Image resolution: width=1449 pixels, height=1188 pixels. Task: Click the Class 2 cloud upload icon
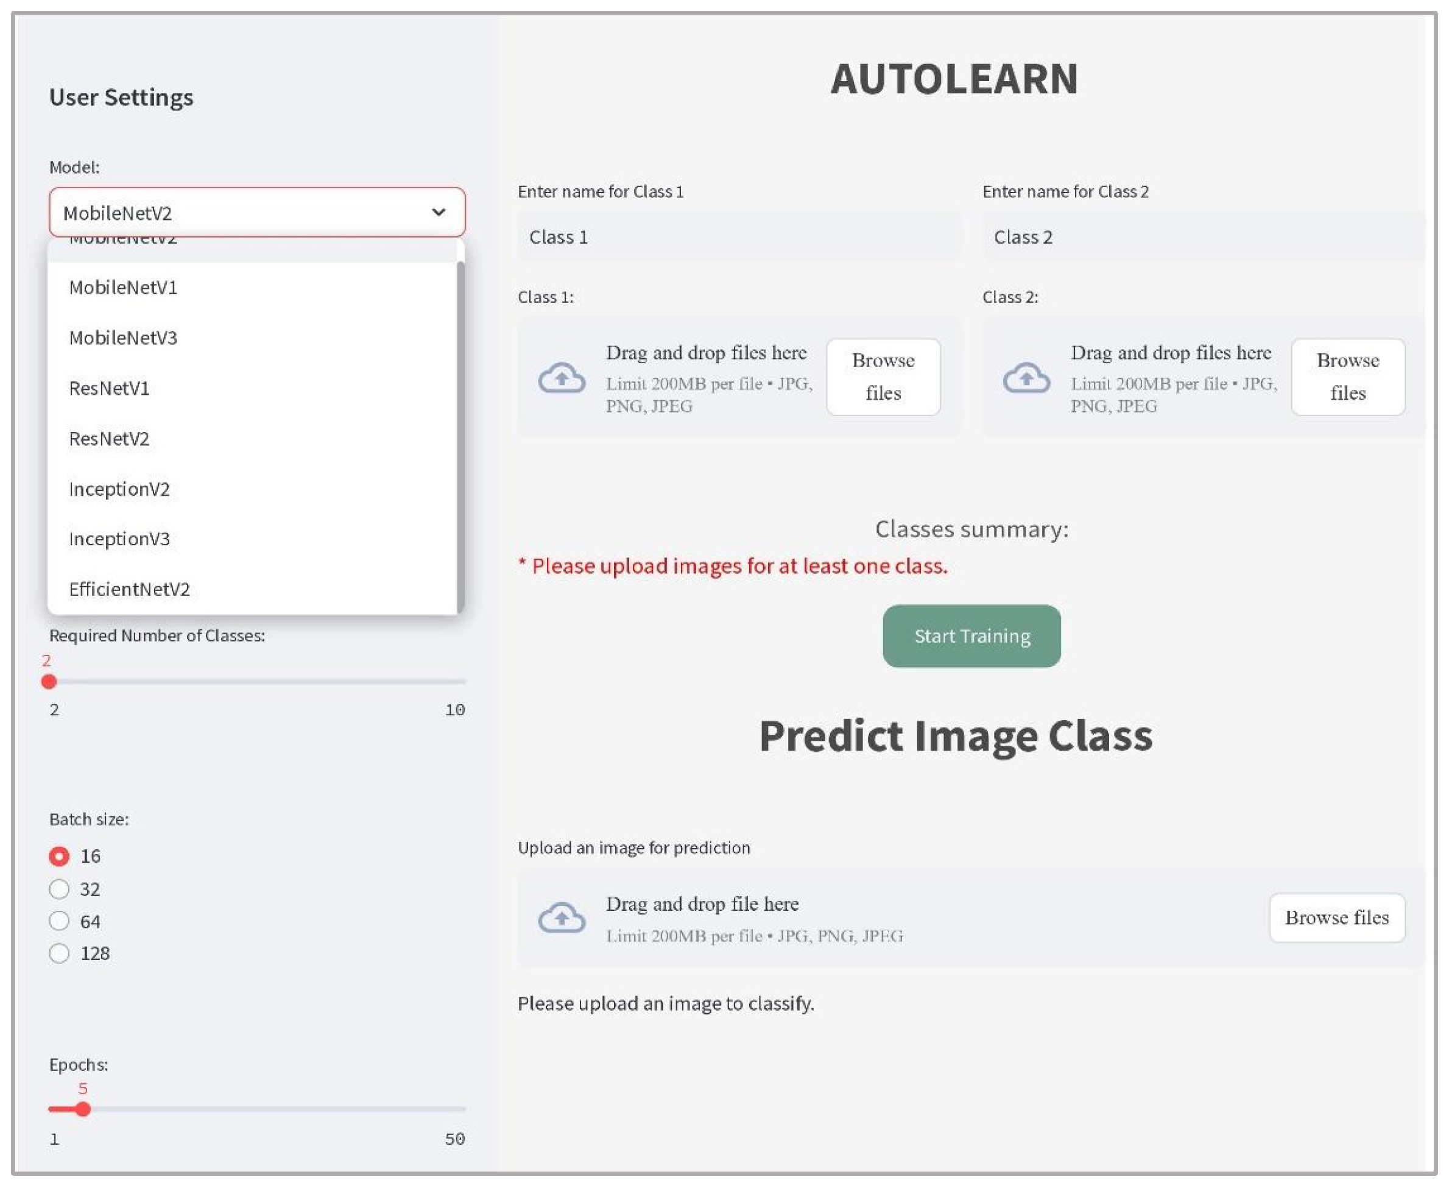click(1026, 378)
